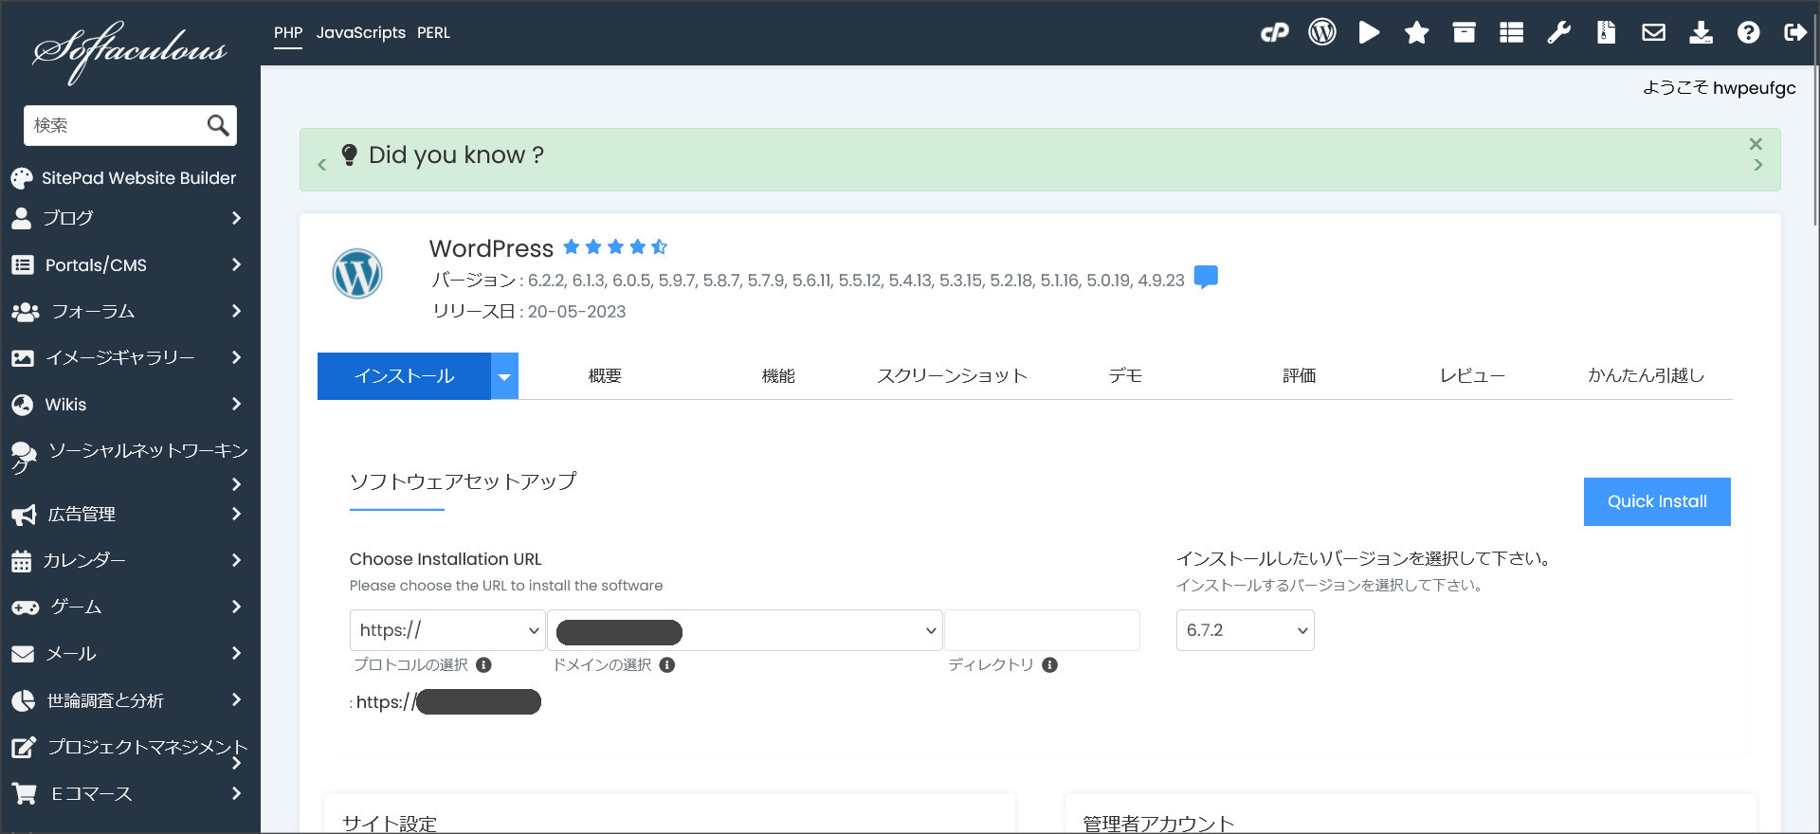Screen dimensions: 1820x834
Task: Click the wrench settings icon
Action: pos(1558,33)
